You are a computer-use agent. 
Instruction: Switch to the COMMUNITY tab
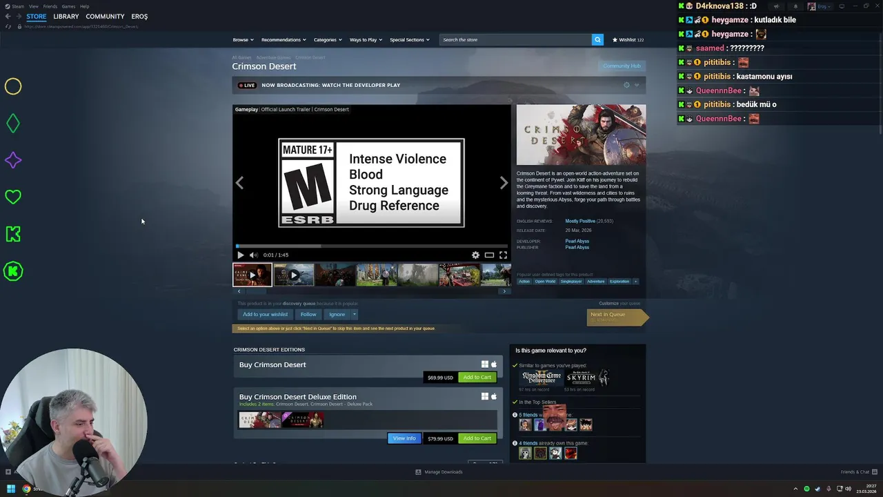[105, 17]
